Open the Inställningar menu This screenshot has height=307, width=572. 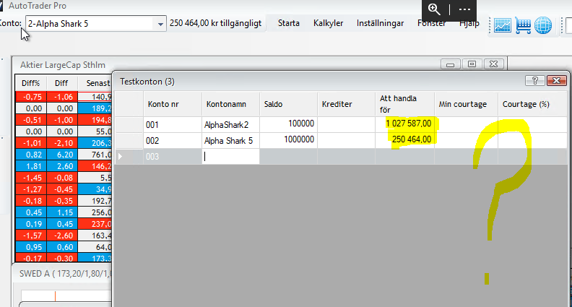(x=380, y=23)
